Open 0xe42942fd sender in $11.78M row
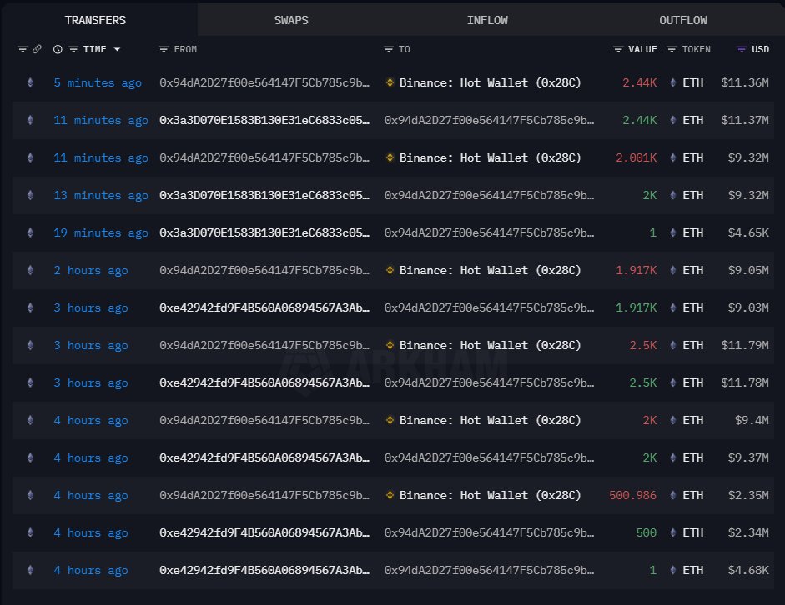Viewport: 785px width, 605px height. (x=264, y=382)
